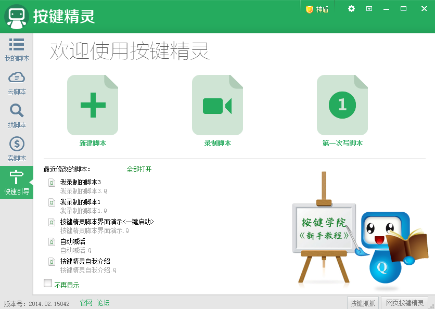Select the 快速引导 quick guide tab
This screenshot has height=309, width=435.
[17, 183]
